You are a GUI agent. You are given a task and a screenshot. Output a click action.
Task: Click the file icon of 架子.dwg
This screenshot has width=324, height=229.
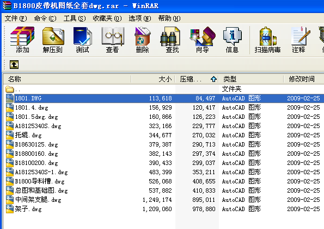click(9, 209)
